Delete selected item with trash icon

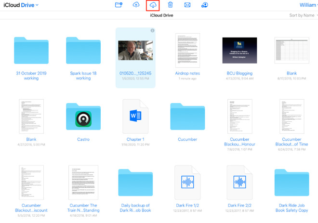click(171, 5)
